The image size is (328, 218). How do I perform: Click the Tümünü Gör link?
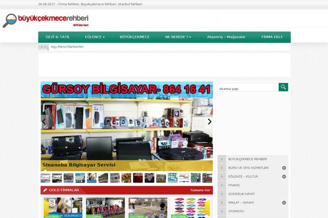200,190
